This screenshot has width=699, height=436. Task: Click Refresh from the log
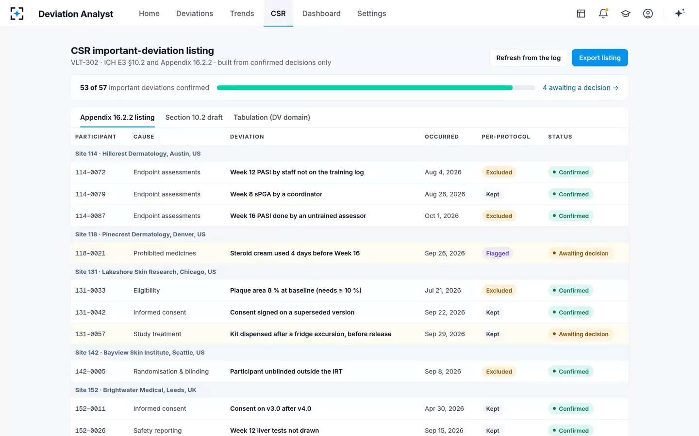tap(528, 58)
